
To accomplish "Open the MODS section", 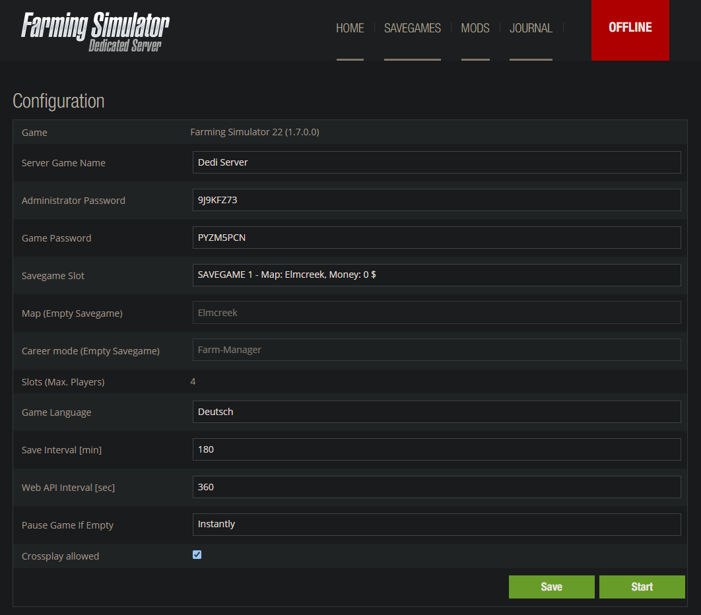I will click(475, 28).
